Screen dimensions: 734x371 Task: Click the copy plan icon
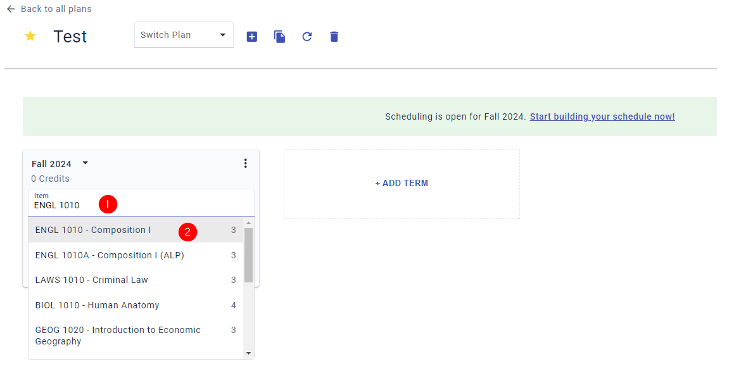279,37
